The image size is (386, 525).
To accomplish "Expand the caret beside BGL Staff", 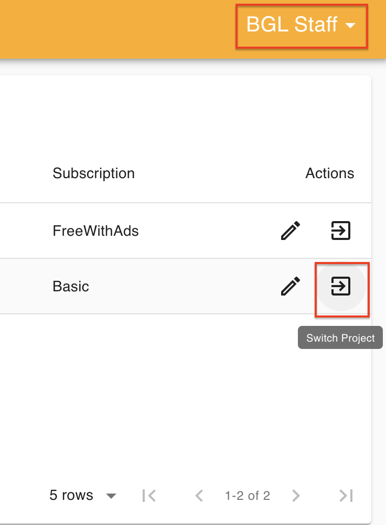I will (351, 26).
